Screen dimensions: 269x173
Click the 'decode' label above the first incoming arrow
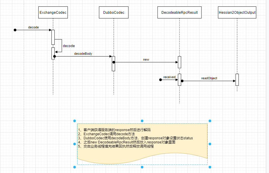[33, 27]
